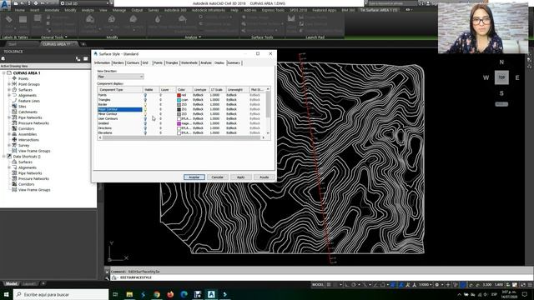The width and height of the screenshot is (534, 300).
Task: Expand the Survey tree node
Action: pyautogui.click(x=9, y=145)
